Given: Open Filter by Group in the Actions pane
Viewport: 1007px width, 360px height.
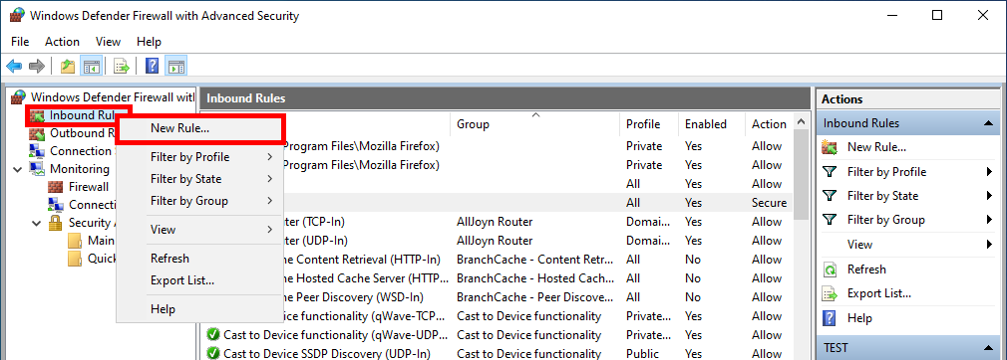Looking at the screenshot, I should (885, 220).
